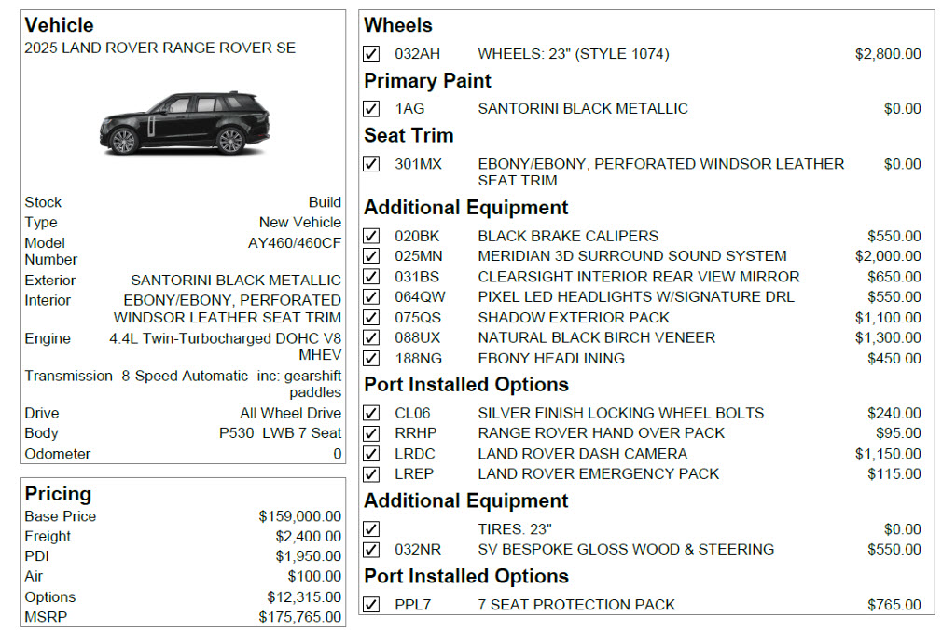Uncheck Range Rover Hand Over Pack
This screenshot has width=942, height=630.
371,433
